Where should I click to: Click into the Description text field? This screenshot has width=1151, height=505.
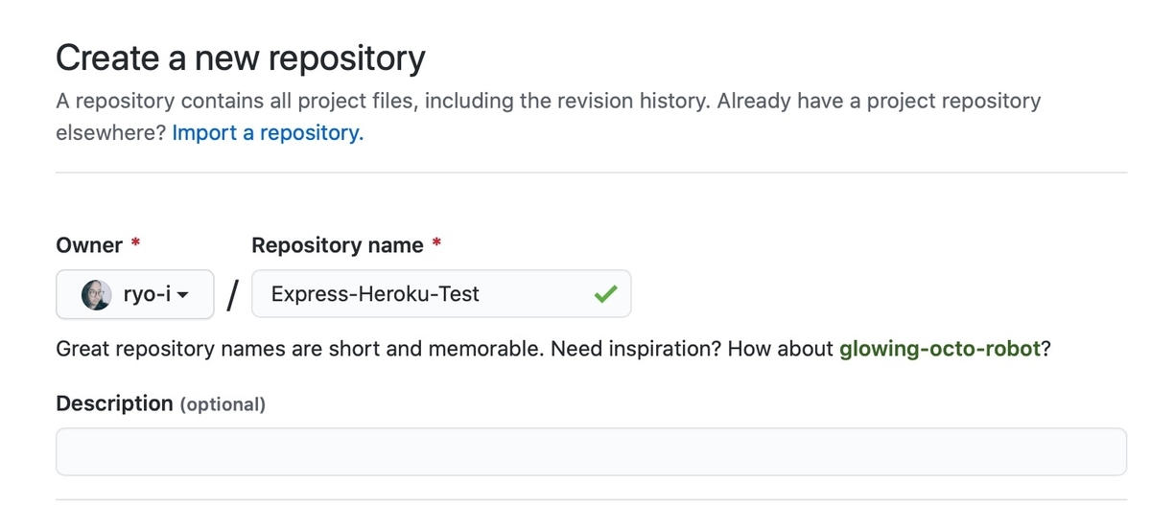pos(591,451)
